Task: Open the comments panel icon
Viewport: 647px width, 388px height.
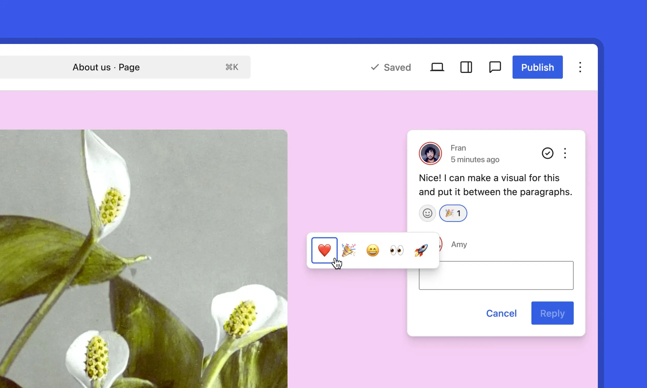Action: click(x=495, y=67)
